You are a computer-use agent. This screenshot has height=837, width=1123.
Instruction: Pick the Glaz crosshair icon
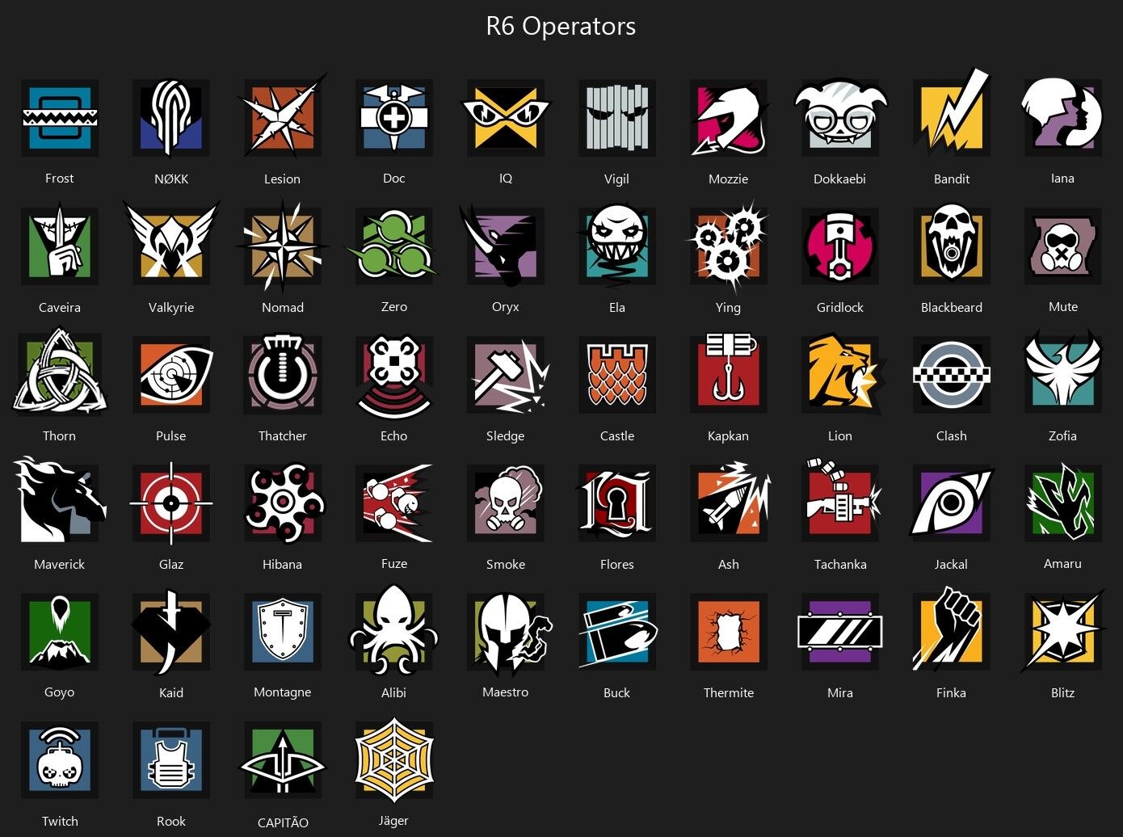click(171, 503)
